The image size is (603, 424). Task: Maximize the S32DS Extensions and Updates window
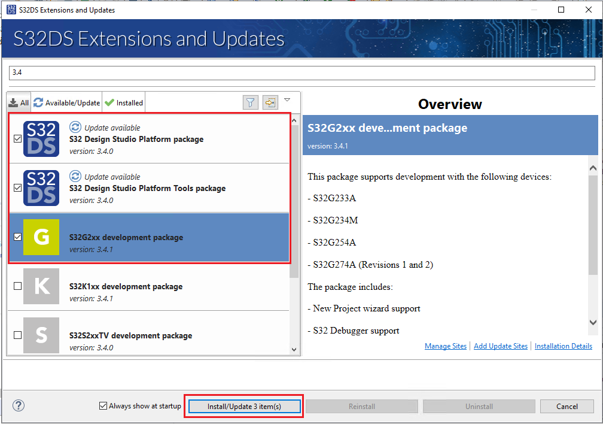click(561, 10)
